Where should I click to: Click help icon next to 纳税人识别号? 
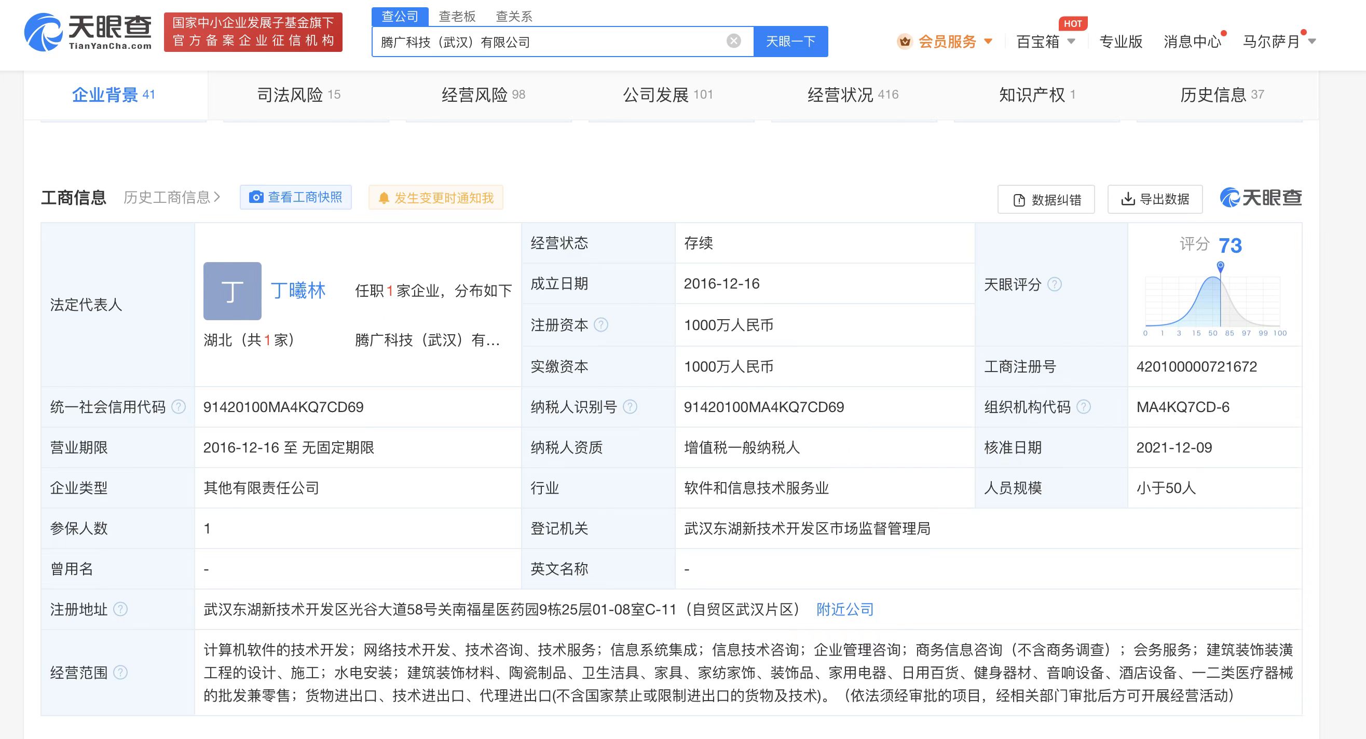630,407
